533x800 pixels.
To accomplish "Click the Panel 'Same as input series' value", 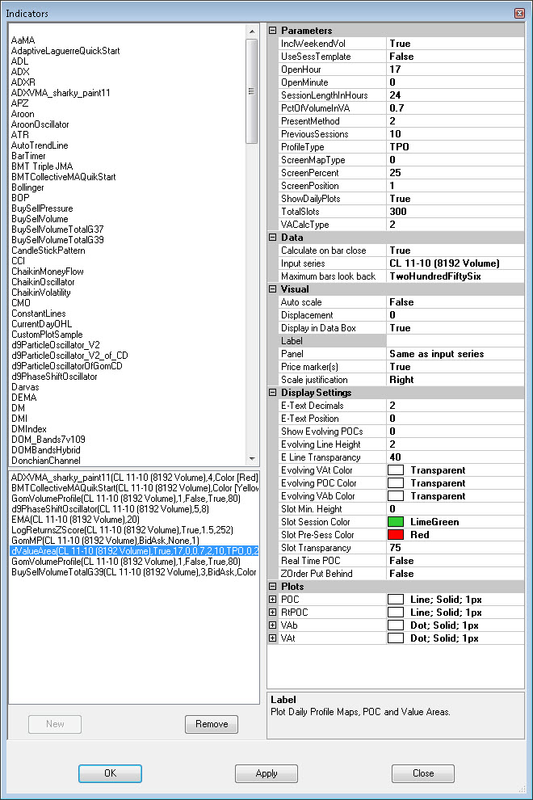I will point(455,354).
